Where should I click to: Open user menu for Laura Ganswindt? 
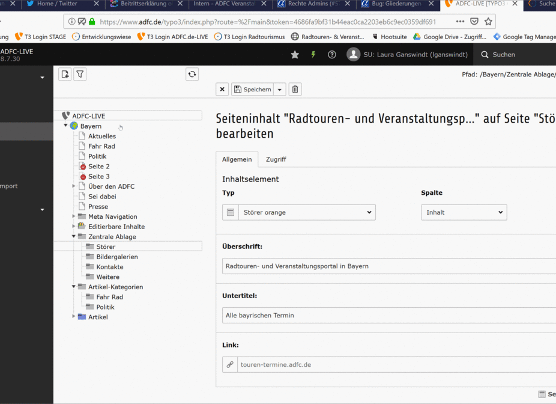354,54
